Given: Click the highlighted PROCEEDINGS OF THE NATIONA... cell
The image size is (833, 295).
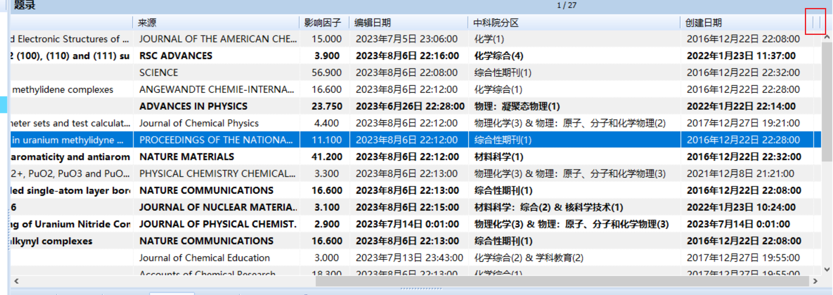Looking at the screenshot, I should click(x=216, y=140).
